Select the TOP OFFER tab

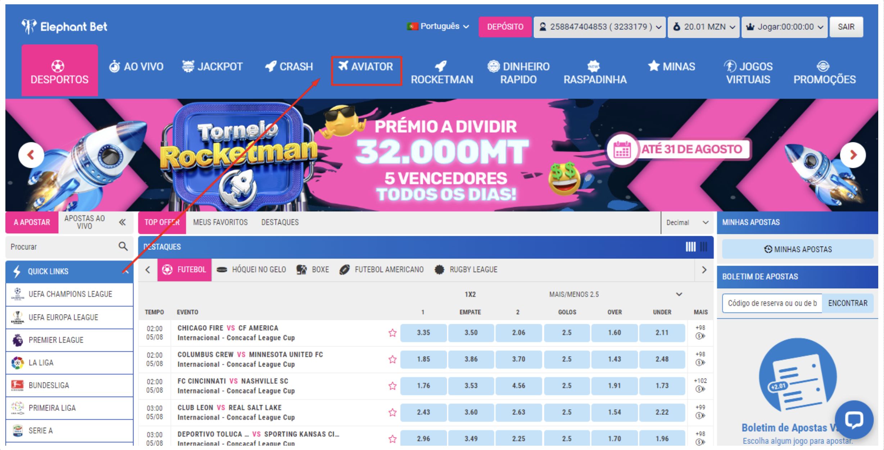162,222
